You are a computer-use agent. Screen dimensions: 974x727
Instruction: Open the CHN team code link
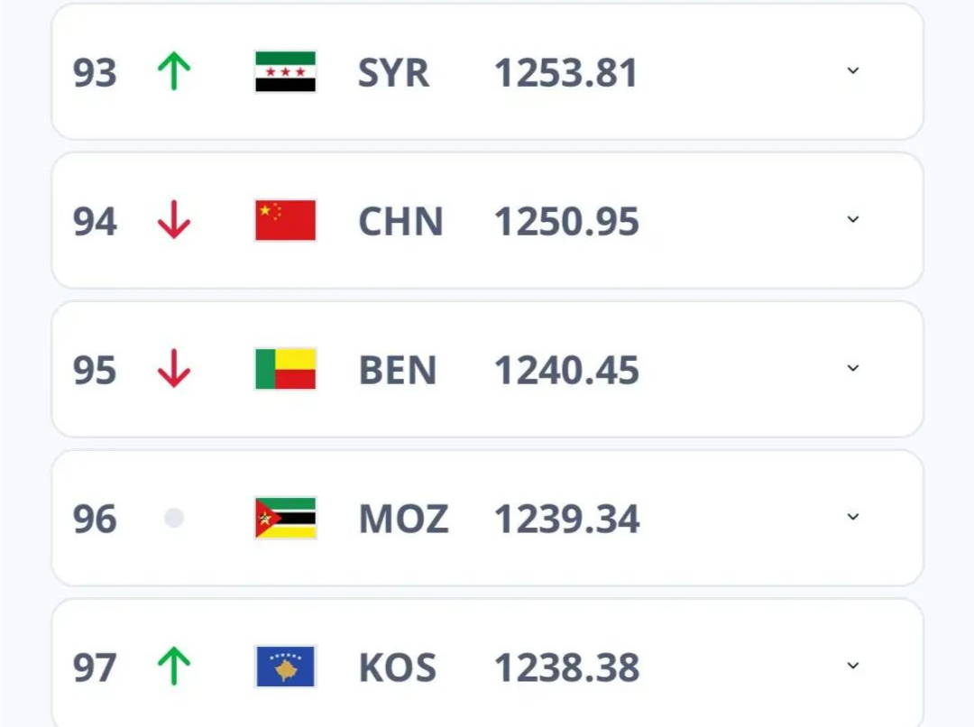click(400, 221)
